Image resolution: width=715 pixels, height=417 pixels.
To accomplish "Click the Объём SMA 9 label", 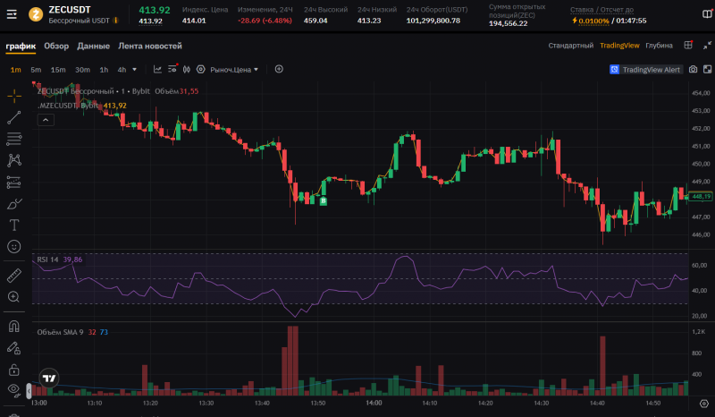I will click(x=60, y=333).
